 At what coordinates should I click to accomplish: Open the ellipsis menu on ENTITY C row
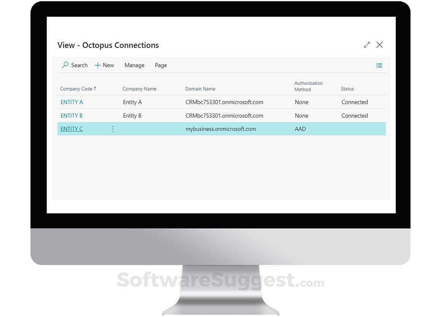(x=113, y=129)
